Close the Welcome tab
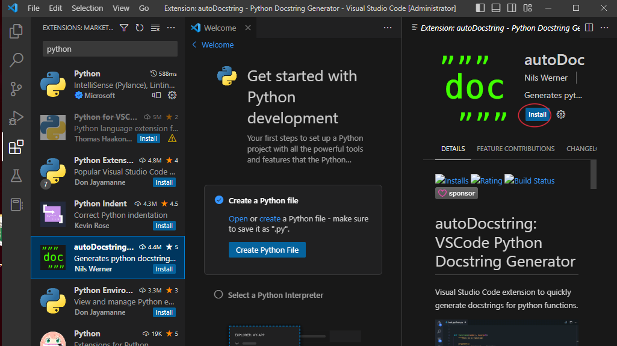Image resolution: width=617 pixels, height=346 pixels. [x=248, y=28]
